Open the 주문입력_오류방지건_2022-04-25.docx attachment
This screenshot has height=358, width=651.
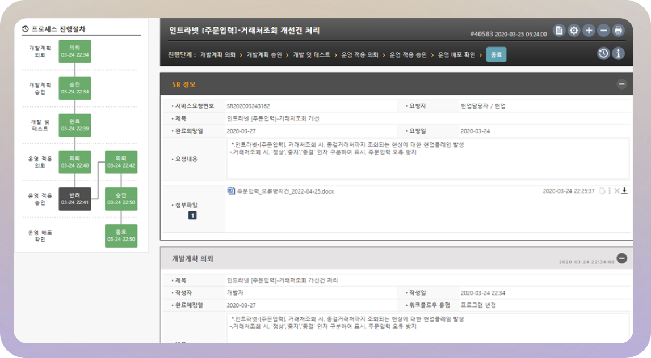[x=285, y=191]
